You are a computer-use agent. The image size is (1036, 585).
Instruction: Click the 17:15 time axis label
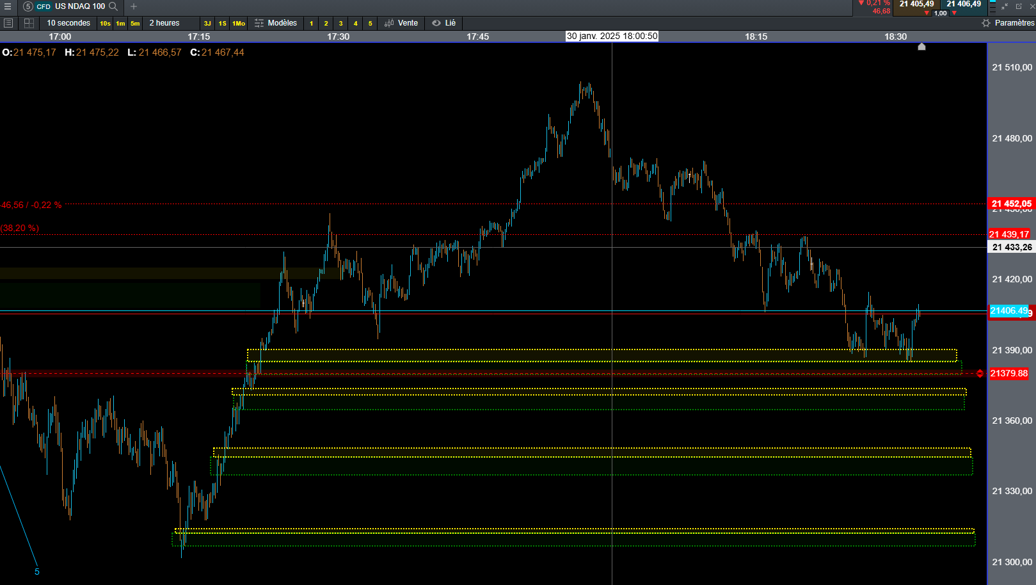tap(199, 36)
